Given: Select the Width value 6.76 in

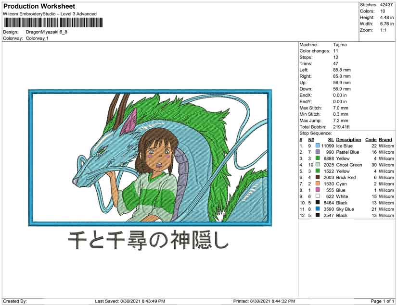Looking at the screenshot, I should tap(386, 24).
